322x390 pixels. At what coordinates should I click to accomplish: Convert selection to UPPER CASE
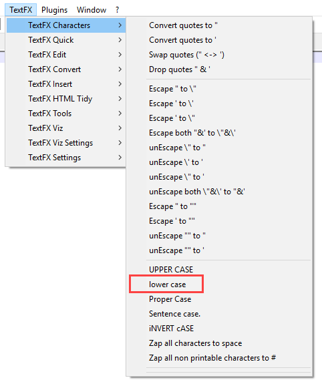coord(219,269)
